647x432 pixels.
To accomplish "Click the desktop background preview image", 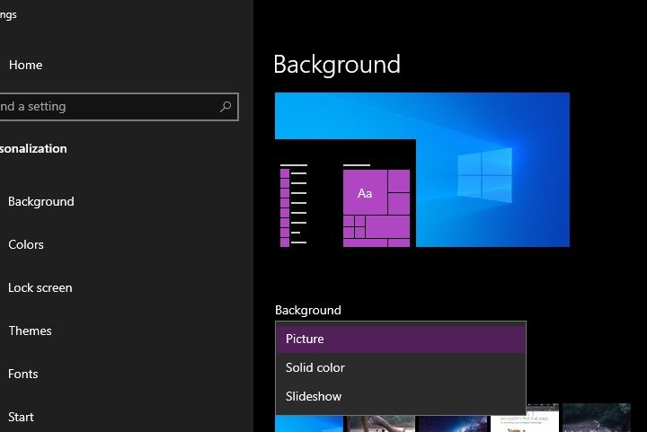I will pyautogui.click(x=422, y=170).
